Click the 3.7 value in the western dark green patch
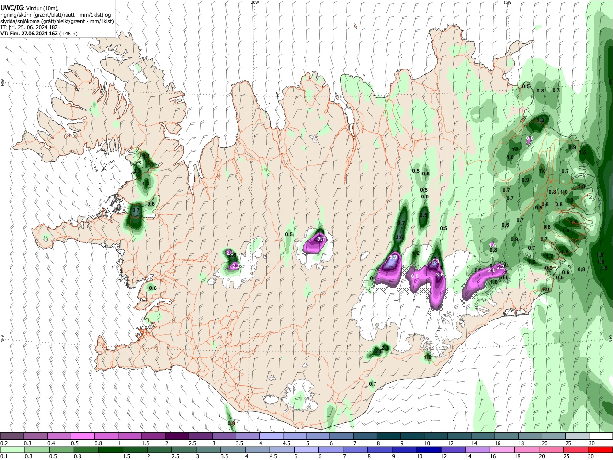613x460 pixels. [x=136, y=210]
